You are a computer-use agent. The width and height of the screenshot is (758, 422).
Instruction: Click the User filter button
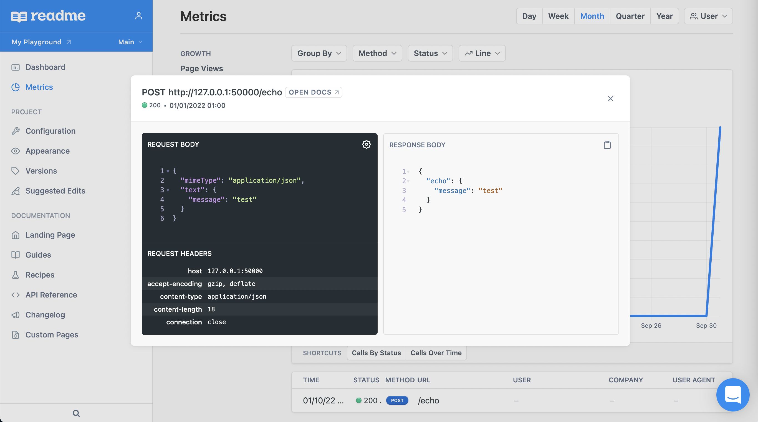coord(708,16)
